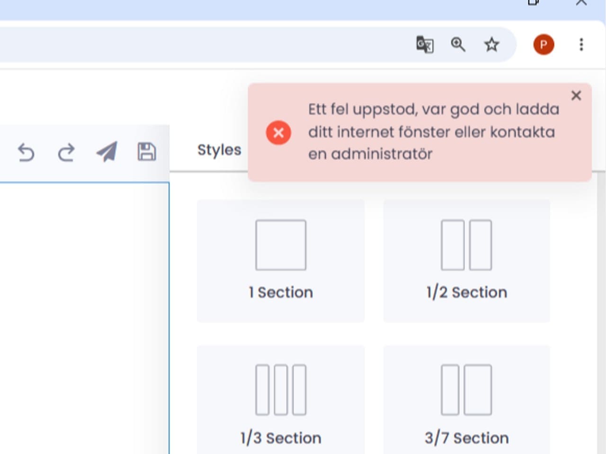The image size is (606, 454).
Task: Bookmark this page with the star icon
Action: point(491,44)
